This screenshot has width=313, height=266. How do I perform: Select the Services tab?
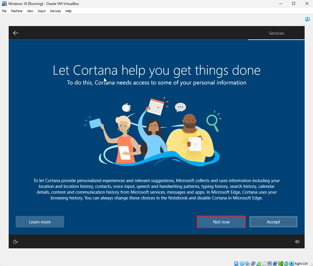[x=276, y=33]
